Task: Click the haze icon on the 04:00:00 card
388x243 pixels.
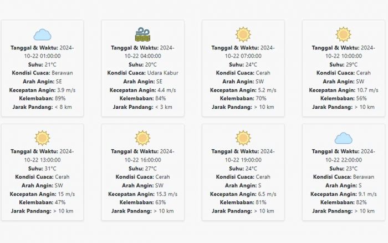Action: (142, 34)
